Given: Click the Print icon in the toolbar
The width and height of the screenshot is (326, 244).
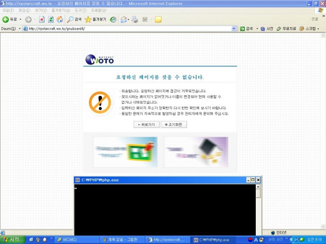Looking at the screenshot, I should click(135, 19).
